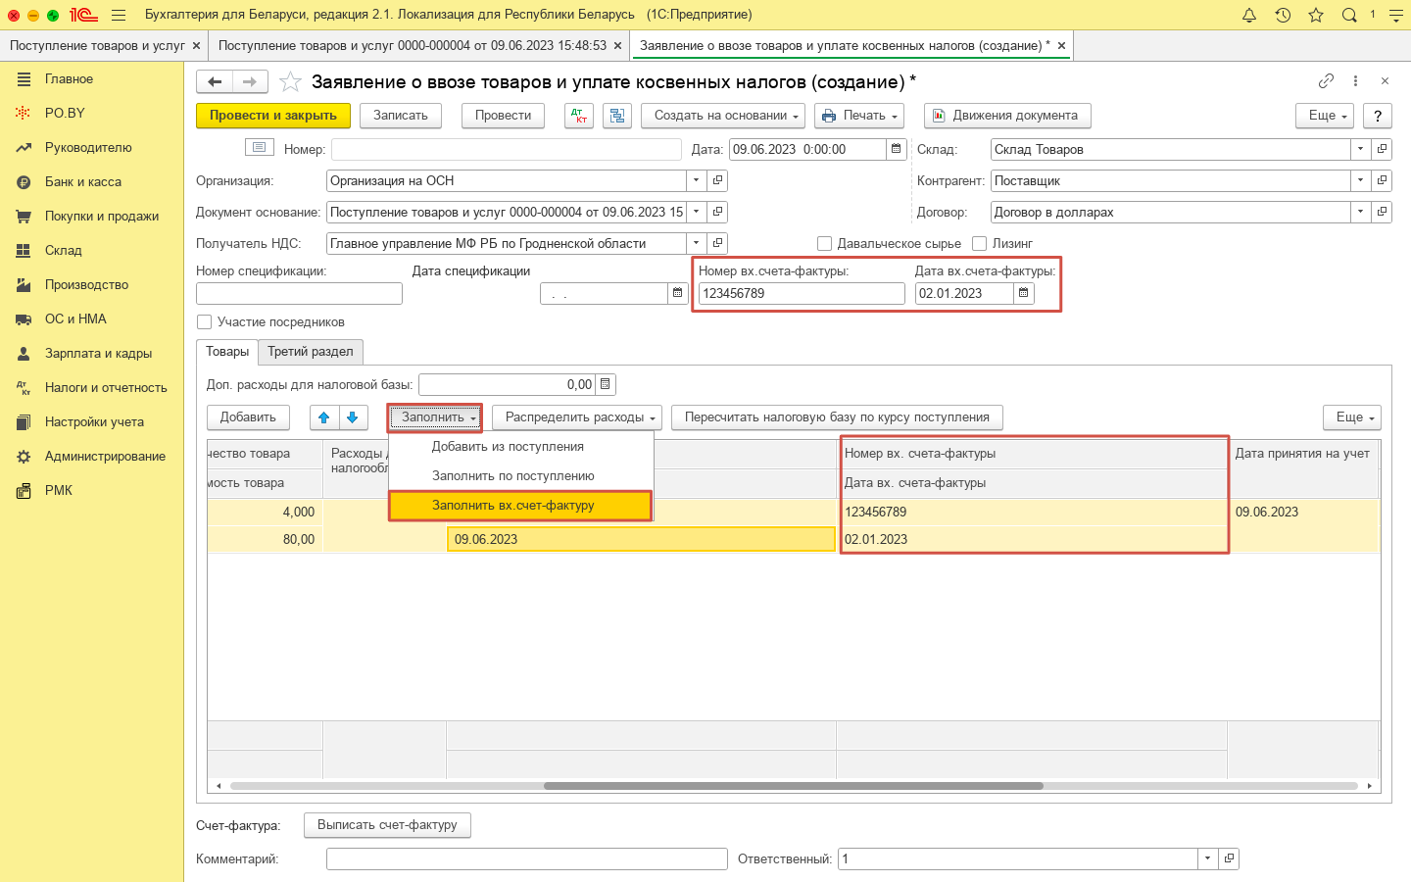The width and height of the screenshot is (1411, 882).
Task: Toggle Участие посредников checkbox
Action: click(x=205, y=322)
